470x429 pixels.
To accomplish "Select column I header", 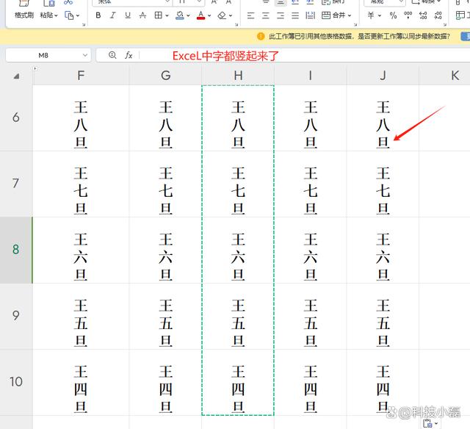I will point(310,75).
